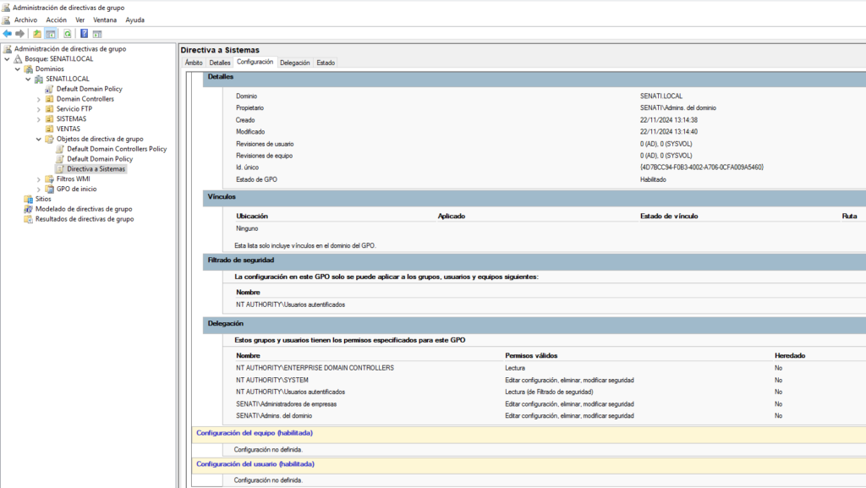
Task: Select the SISTEMAS OU icon
Action: coord(49,118)
